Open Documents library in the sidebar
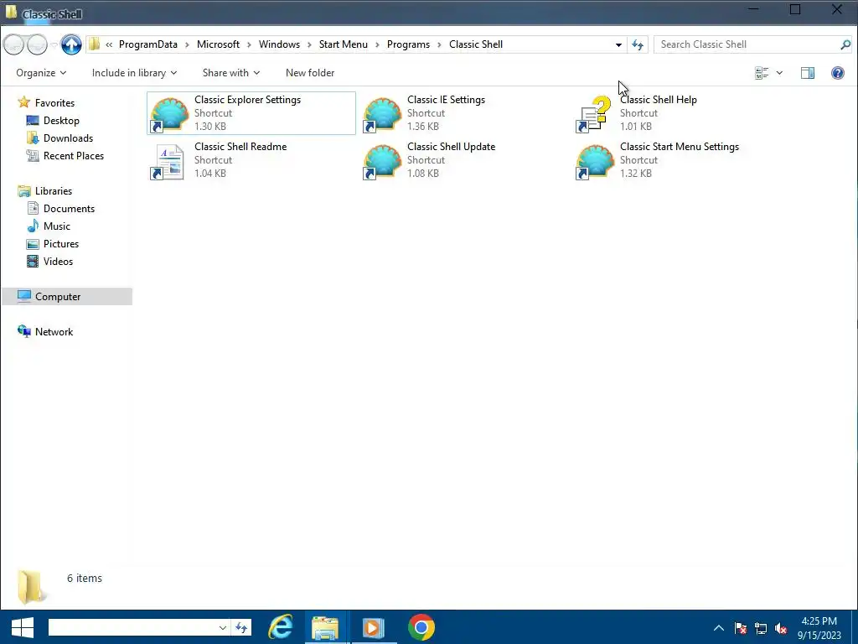Image resolution: width=858 pixels, height=644 pixels. [x=69, y=209]
